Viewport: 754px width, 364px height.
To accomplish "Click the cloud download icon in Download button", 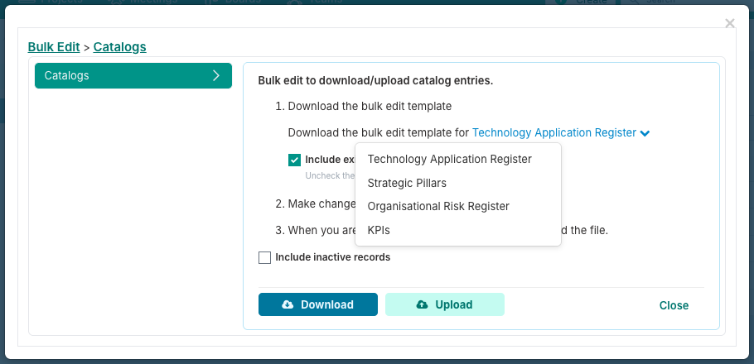I will [x=288, y=305].
